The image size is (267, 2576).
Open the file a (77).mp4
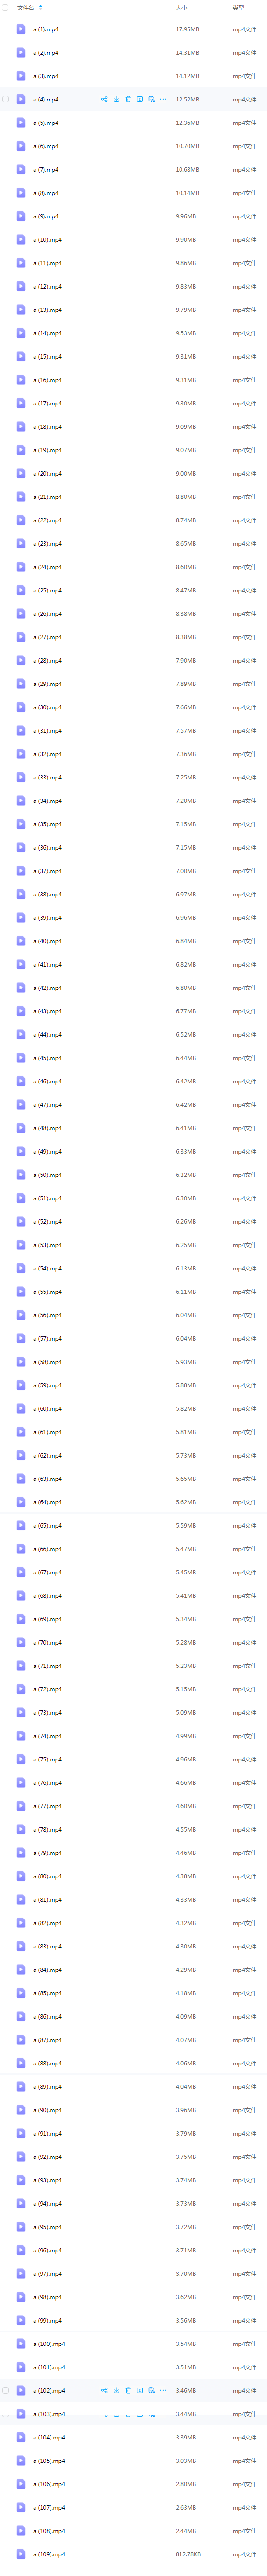pos(47,1806)
